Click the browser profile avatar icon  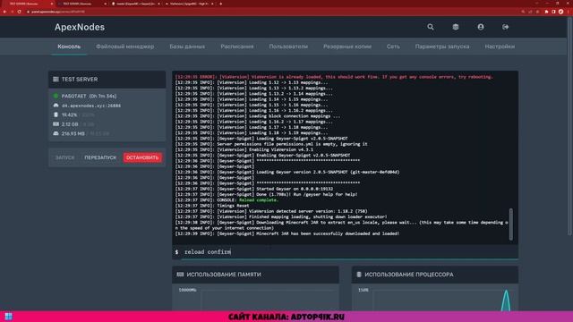[561, 12]
